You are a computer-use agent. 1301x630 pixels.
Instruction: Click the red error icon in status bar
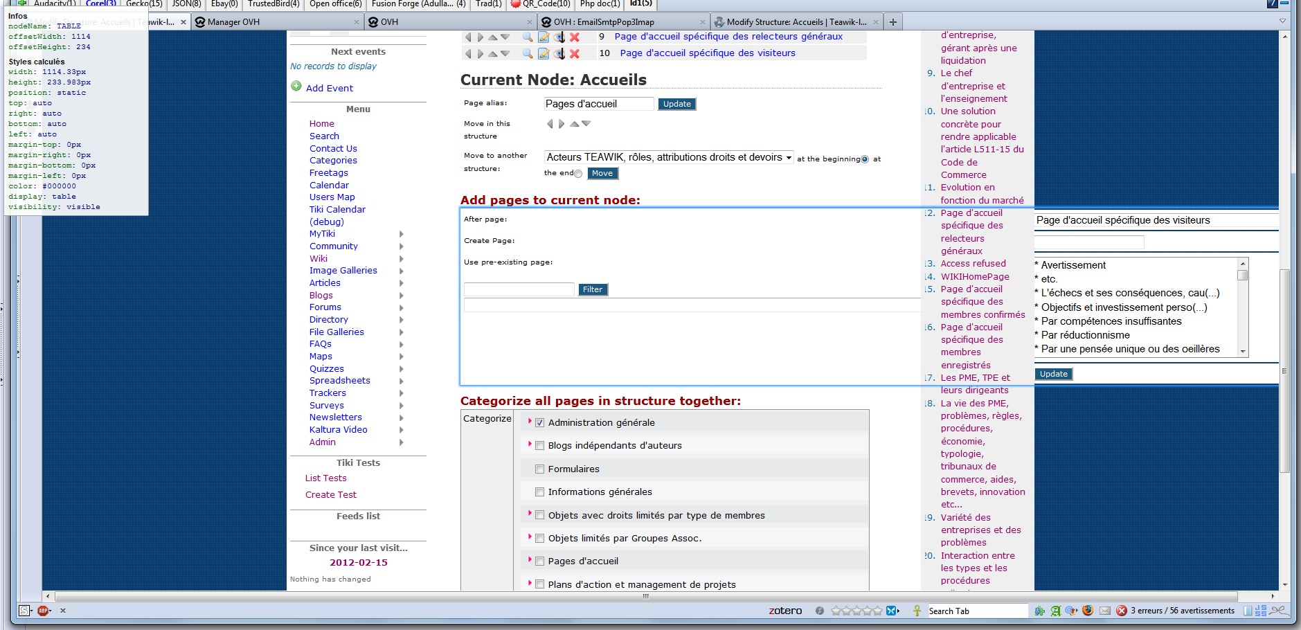click(x=1122, y=611)
